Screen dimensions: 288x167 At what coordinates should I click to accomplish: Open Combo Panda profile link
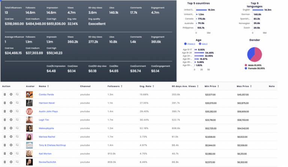point(46,95)
